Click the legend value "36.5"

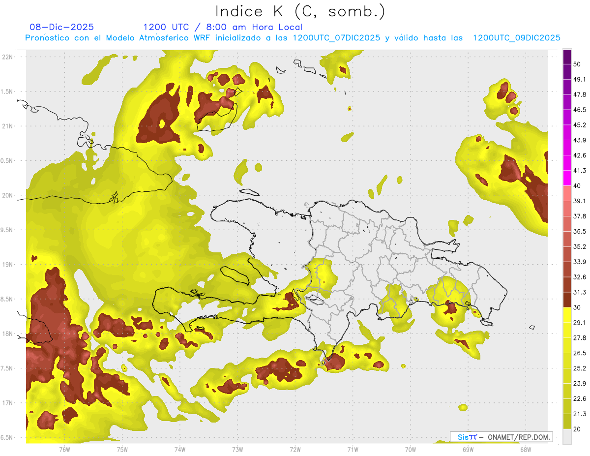tap(580, 232)
